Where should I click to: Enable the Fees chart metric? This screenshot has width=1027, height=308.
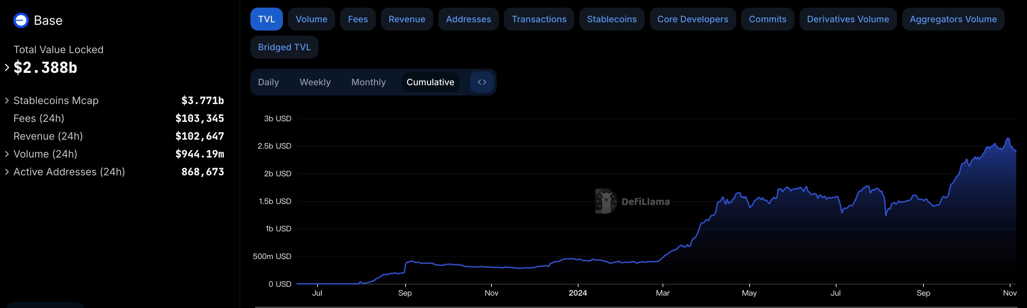point(358,19)
